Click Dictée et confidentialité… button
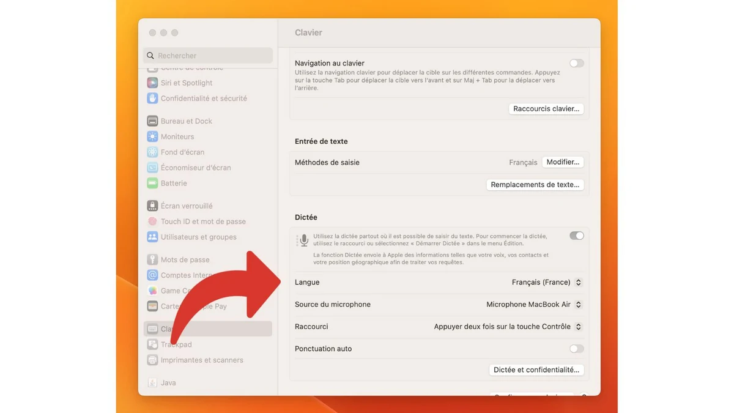 [536, 370]
